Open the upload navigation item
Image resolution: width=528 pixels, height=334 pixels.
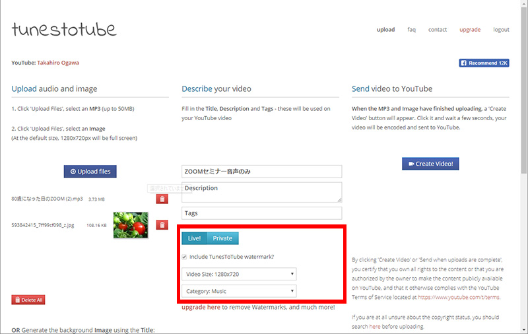pyautogui.click(x=385, y=30)
